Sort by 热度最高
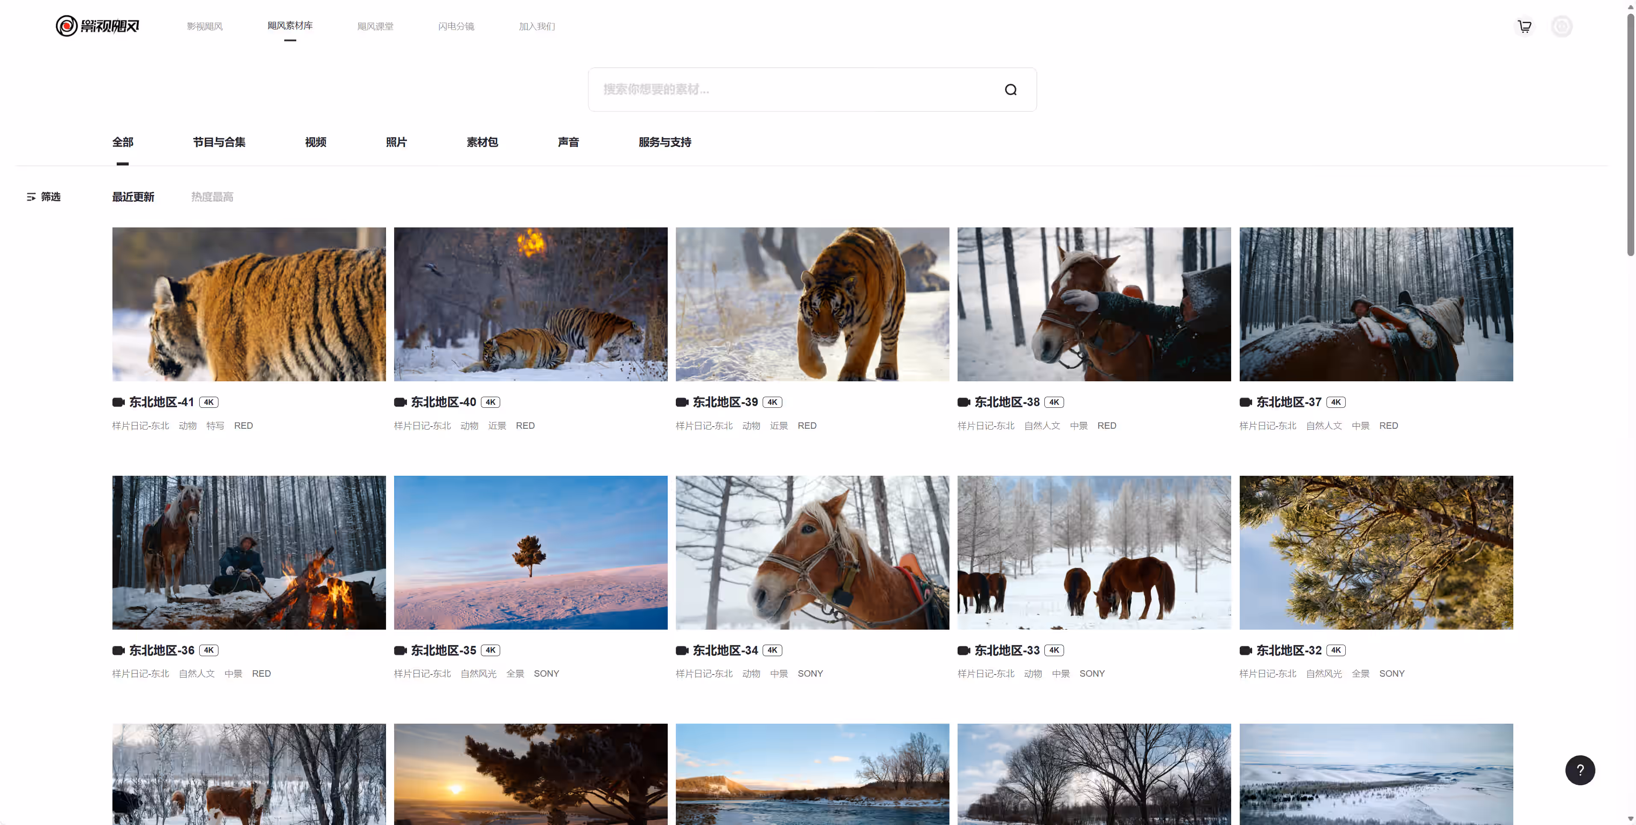 pyautogui.click(x=212, y=197)
